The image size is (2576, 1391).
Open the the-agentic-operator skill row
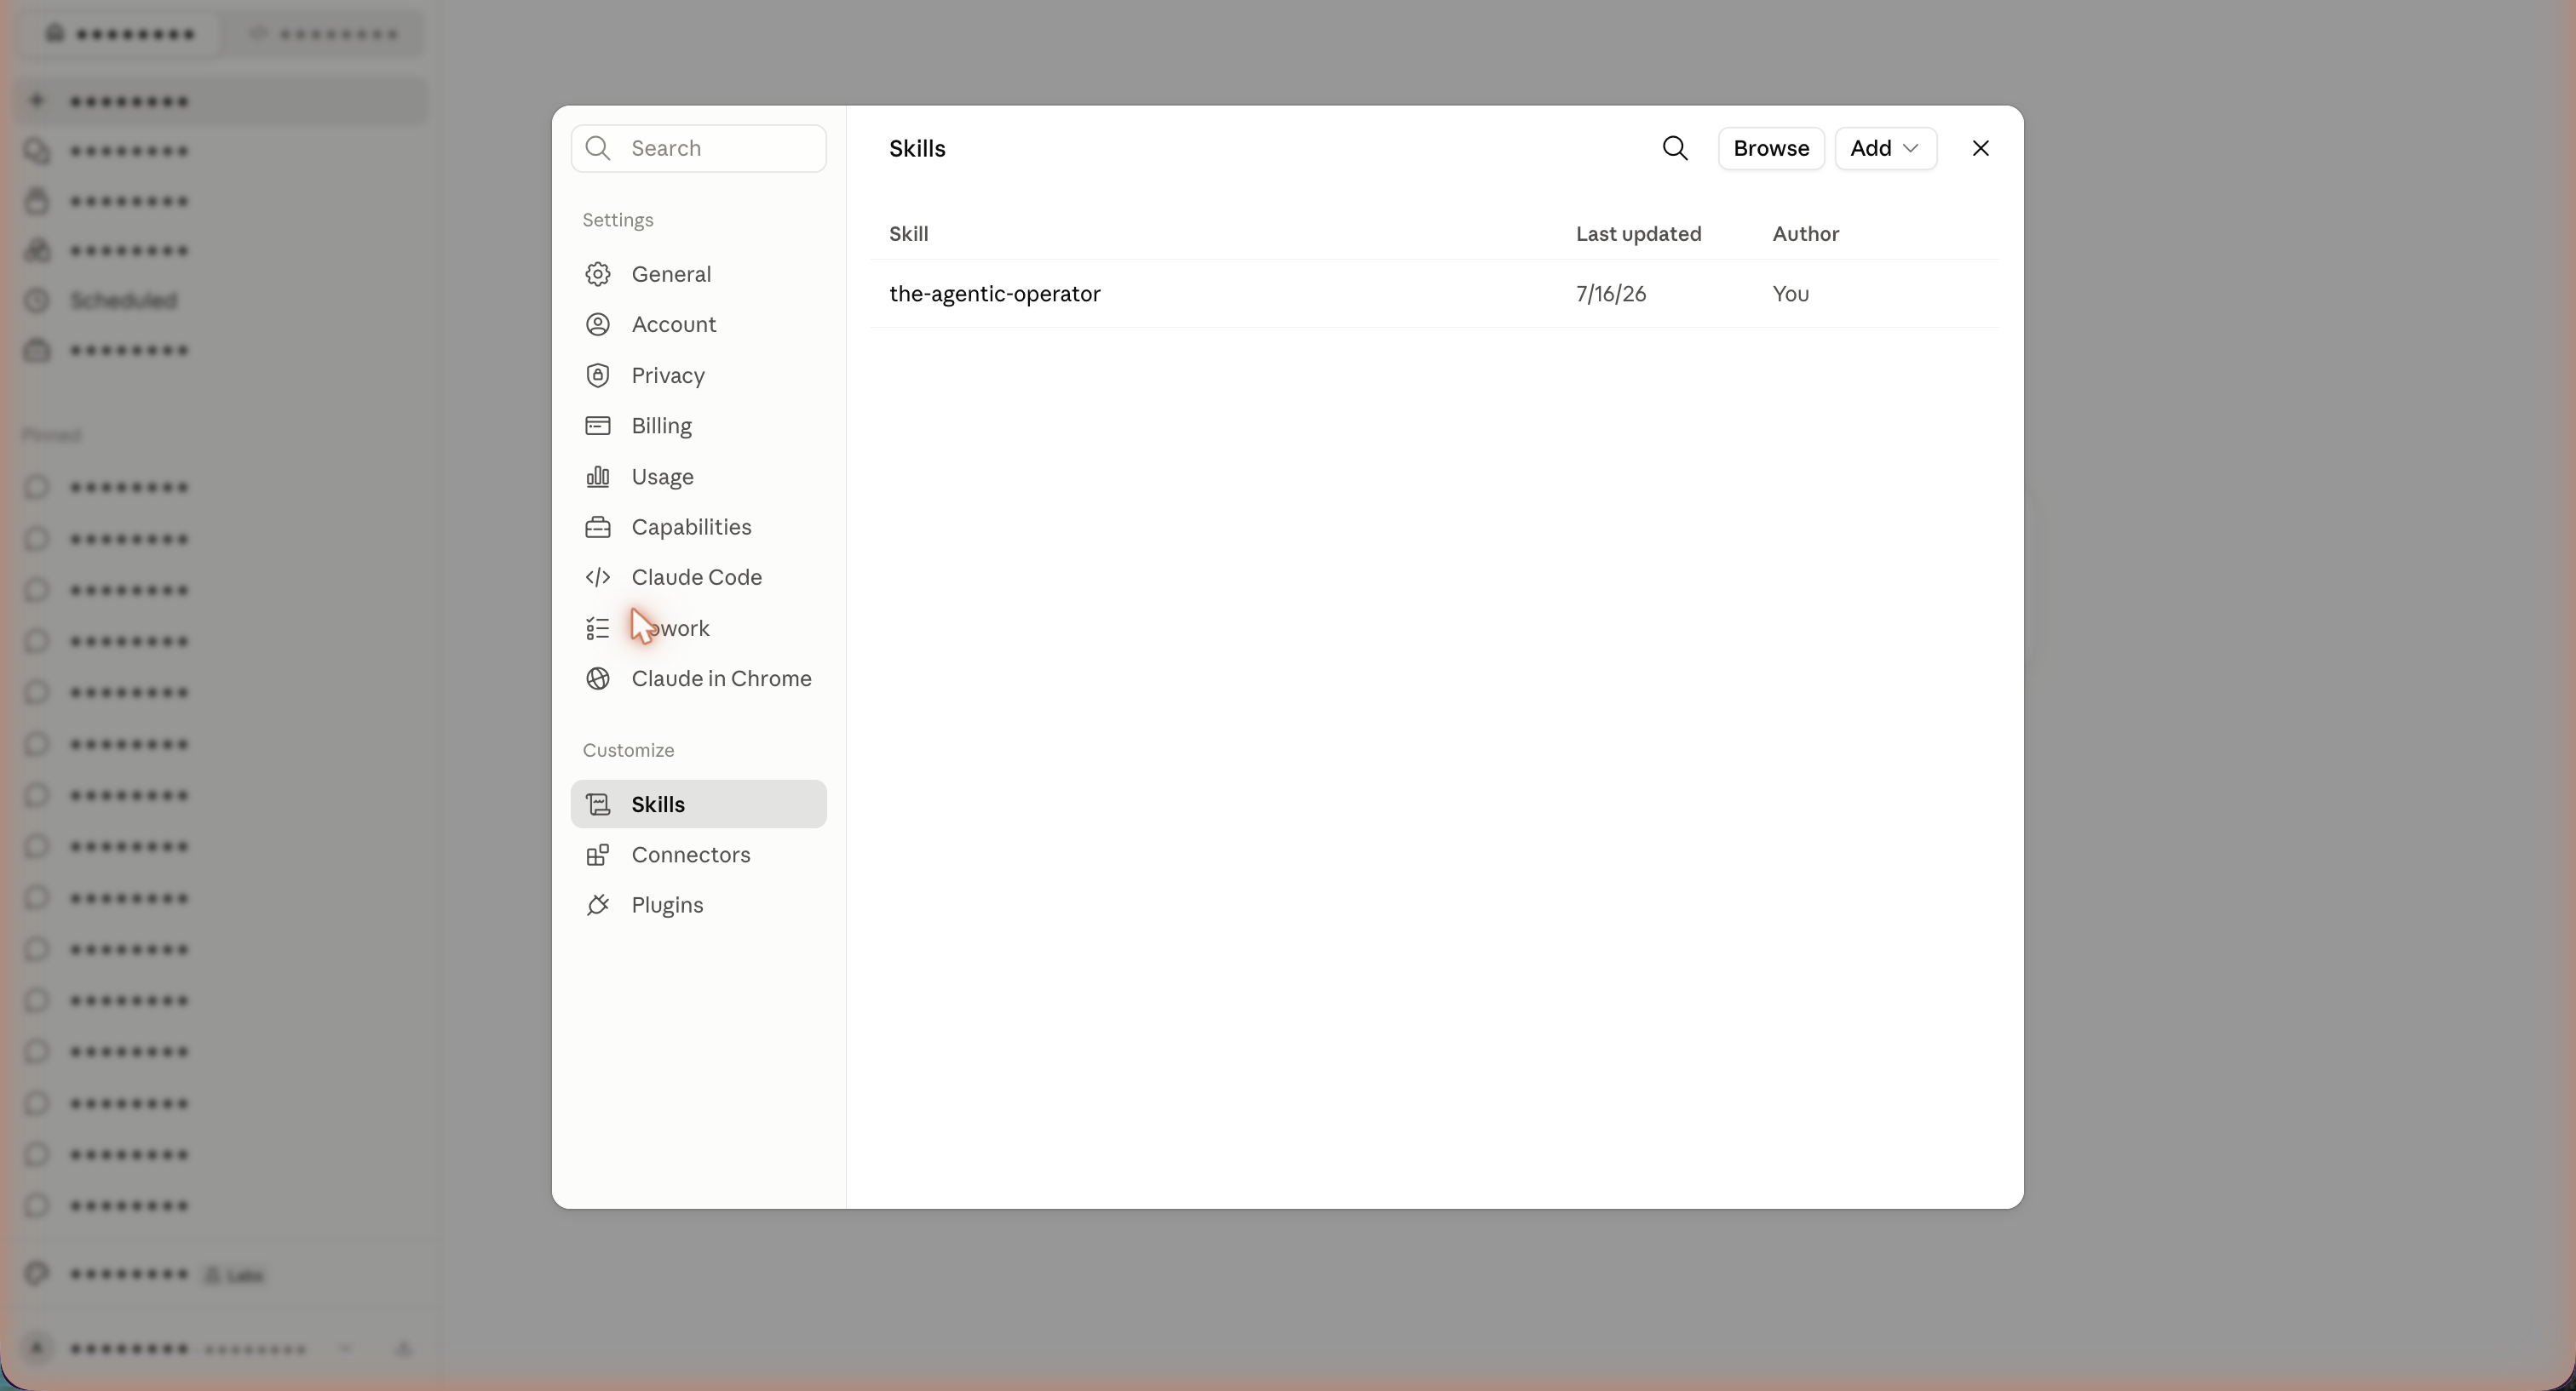pyautogui.click(x=1435, y=294)
